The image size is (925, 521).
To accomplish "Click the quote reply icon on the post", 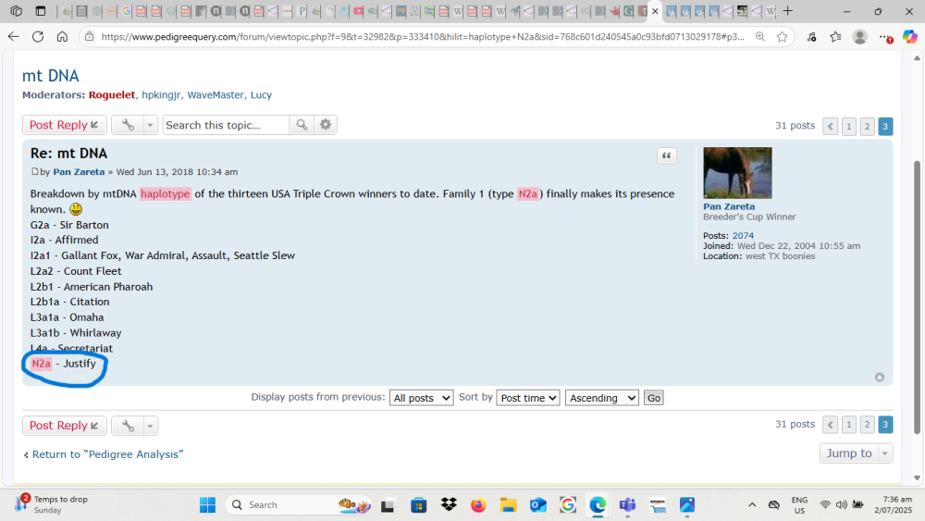I will (667, 156).
